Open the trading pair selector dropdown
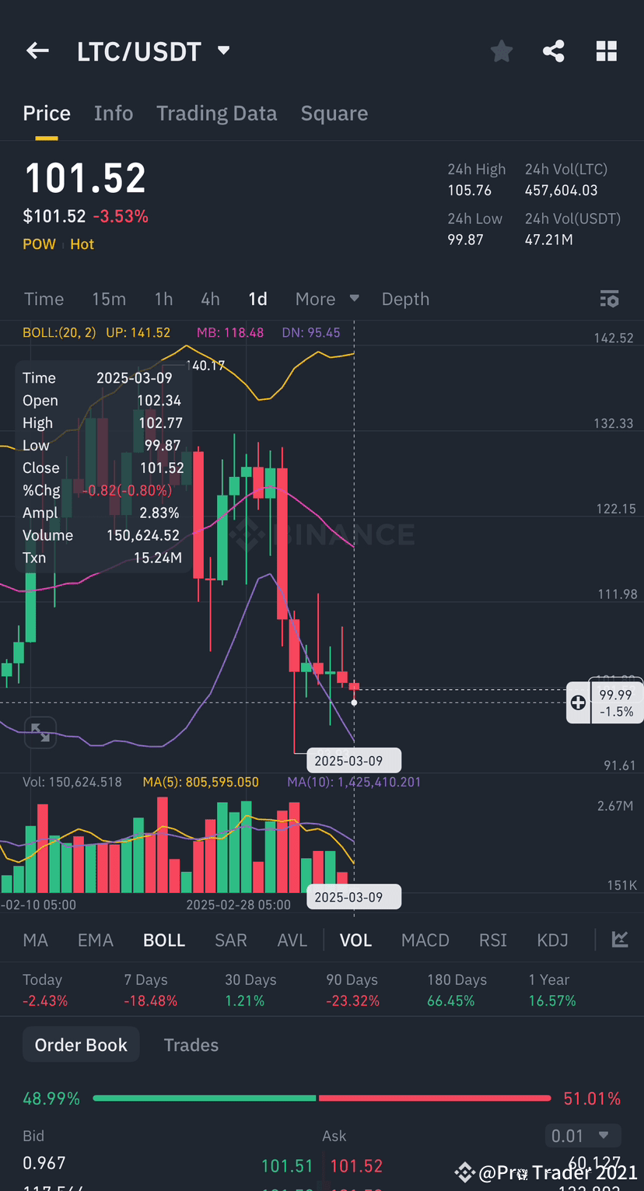The width and height of the screenshot is (644, 1191). click(x=223, y=50)
